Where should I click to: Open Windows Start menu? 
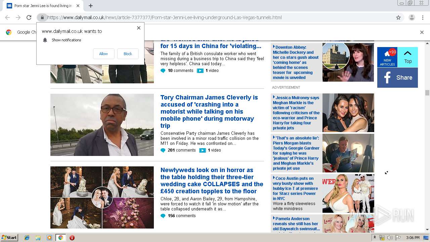coord(9,237)
